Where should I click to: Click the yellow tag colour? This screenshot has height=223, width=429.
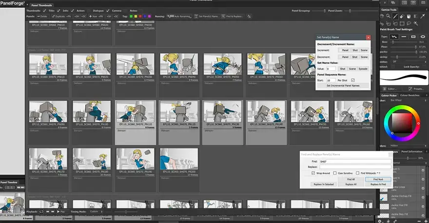[x=136, y=17]
